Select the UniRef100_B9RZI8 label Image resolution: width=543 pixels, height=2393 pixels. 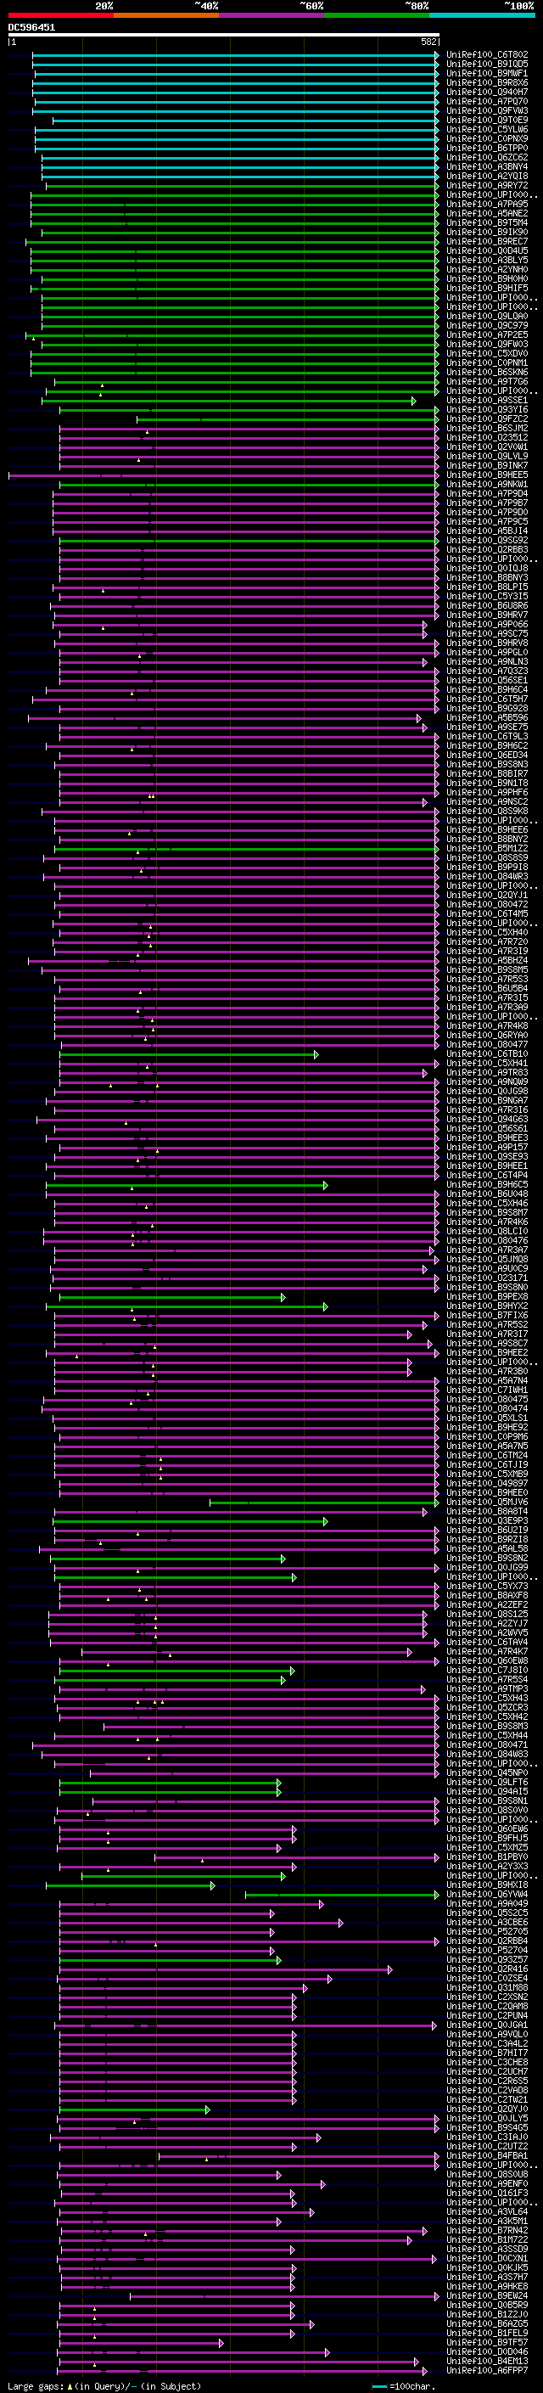pyautogui.click(x=487, y=1540)
